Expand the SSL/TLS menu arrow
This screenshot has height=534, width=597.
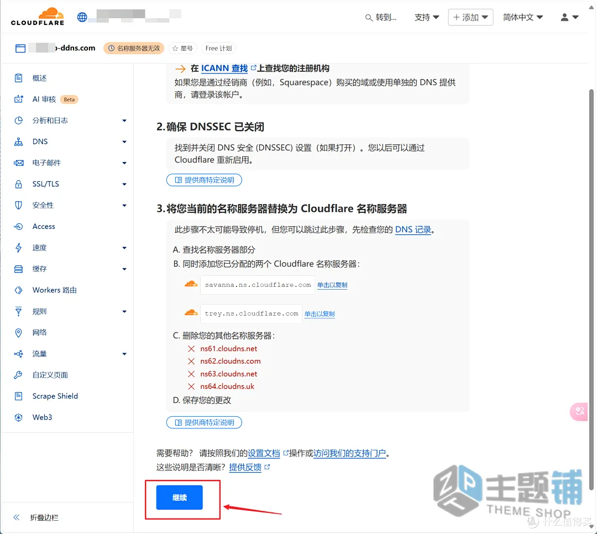124,184
